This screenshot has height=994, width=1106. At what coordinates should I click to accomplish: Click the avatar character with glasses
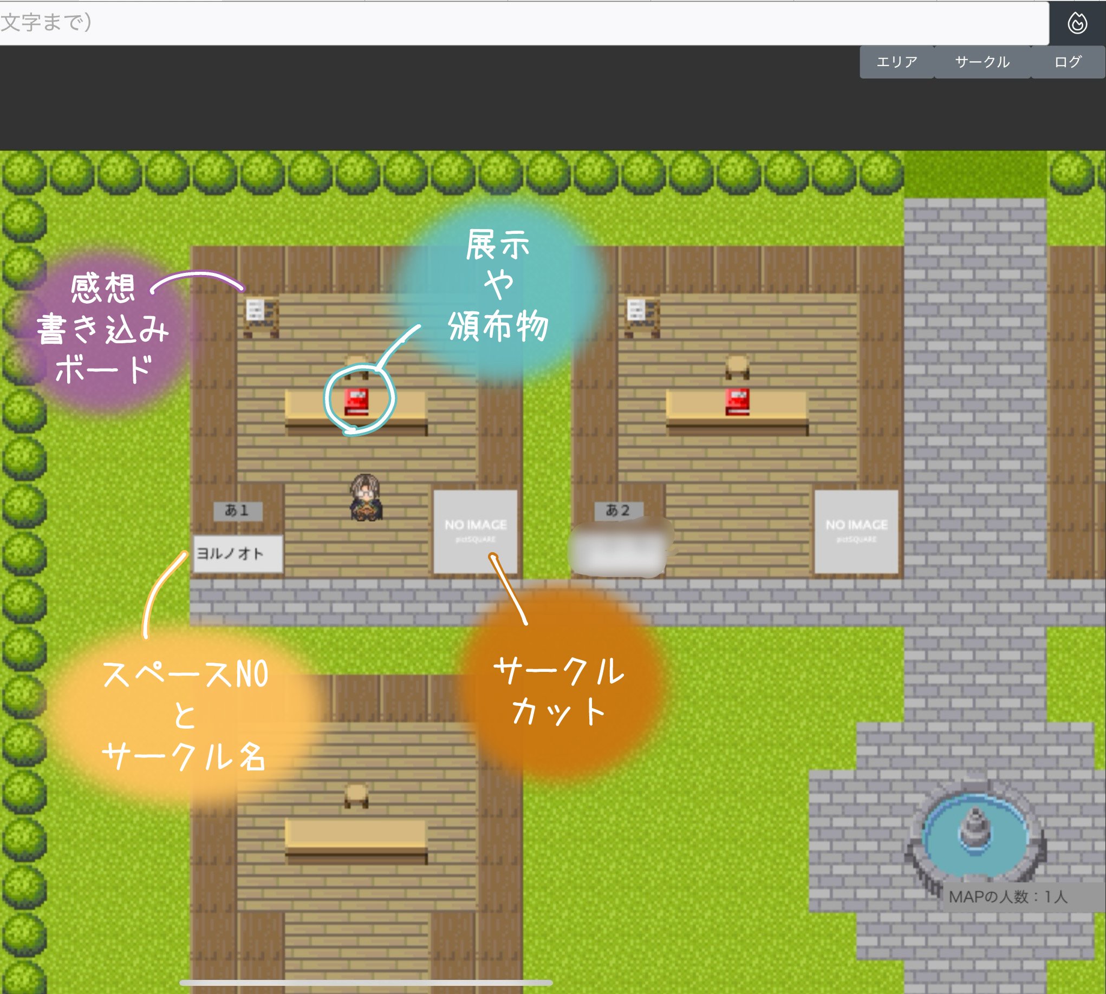click(x=366, y=497)
